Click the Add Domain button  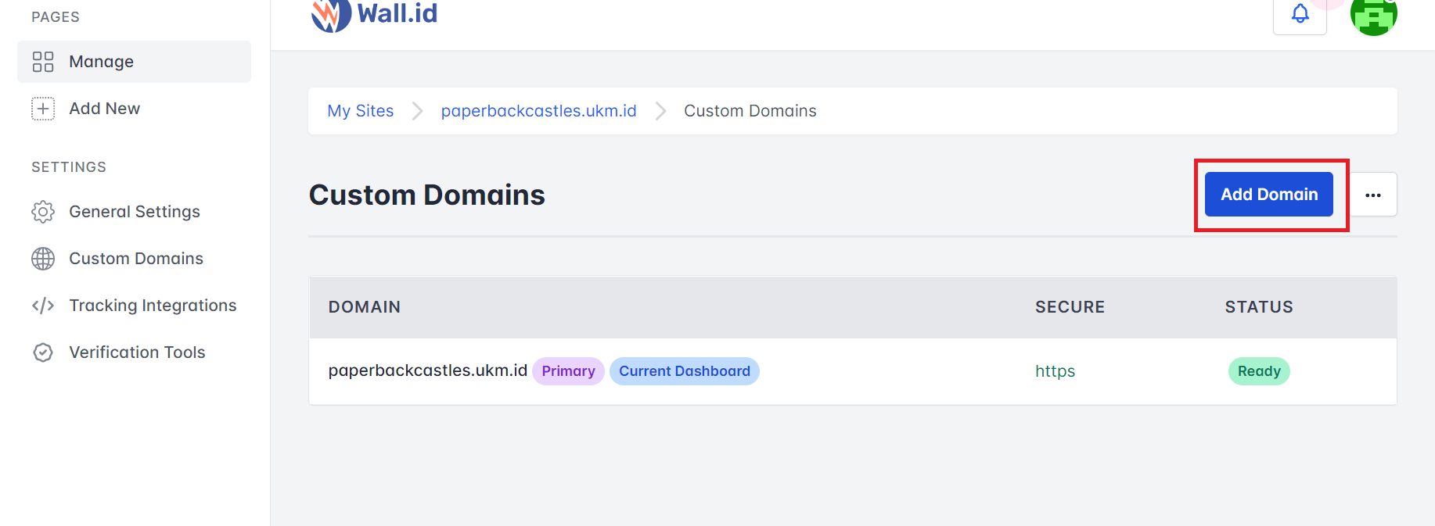coord(1269,195)
